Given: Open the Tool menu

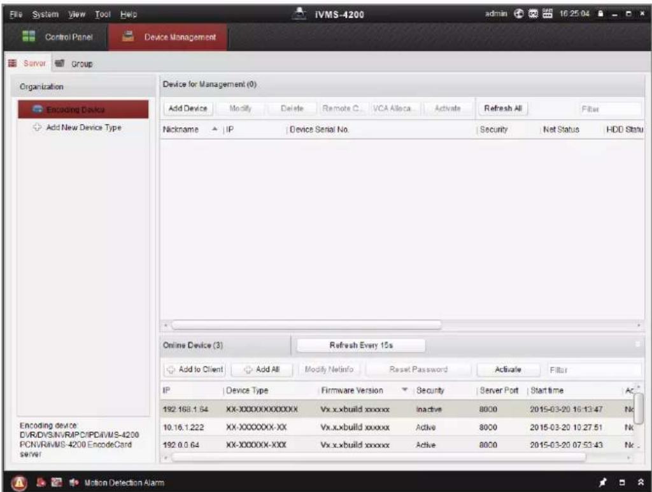Looking at the screenshot, I should (103, 14).
